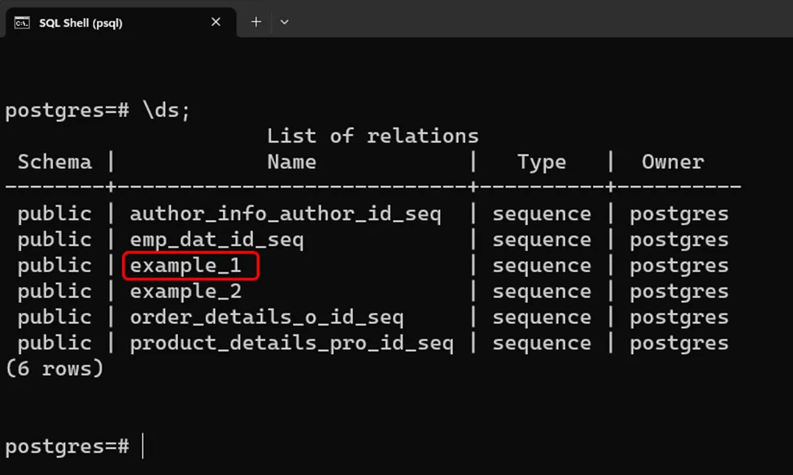Viewport: 793px width, 475px height.
Task: Click the List of relations heading
Action: click(x=373, y=136)
